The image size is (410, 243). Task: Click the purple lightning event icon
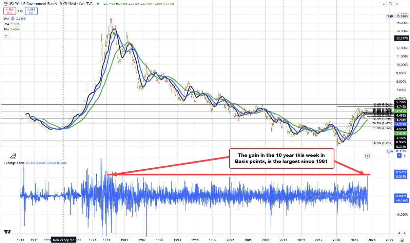pyautogui.click(x=367, y=156)
